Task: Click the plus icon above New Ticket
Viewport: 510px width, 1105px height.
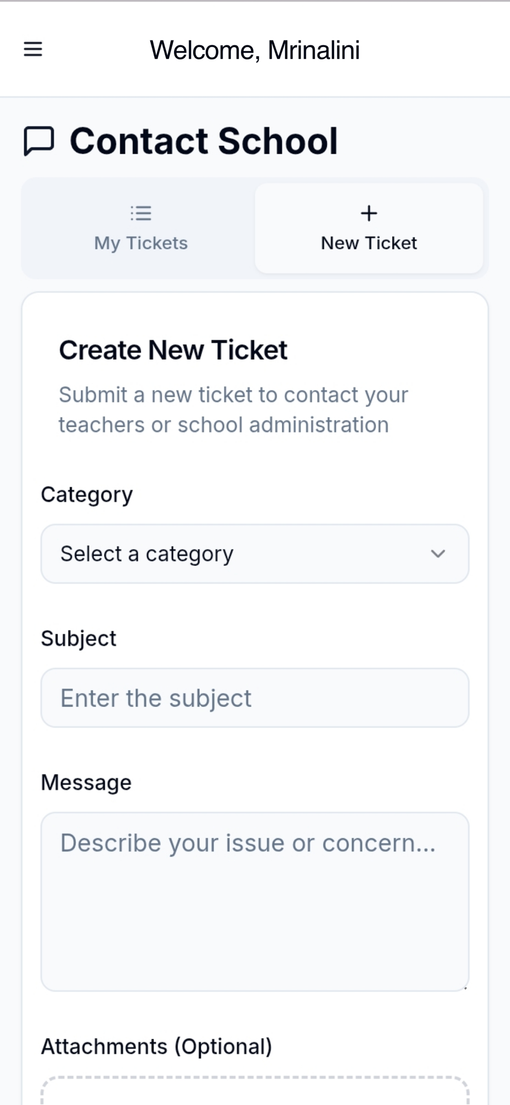Action: (x=369, y=213)
